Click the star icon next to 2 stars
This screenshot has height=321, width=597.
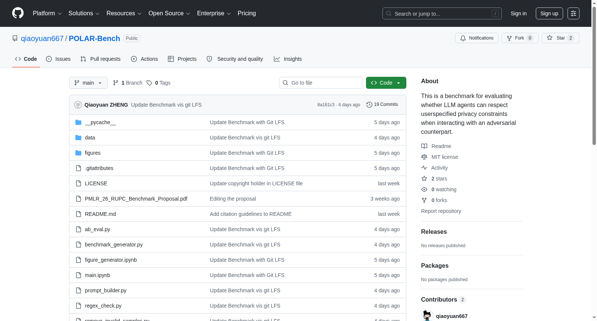pos(424,179)
